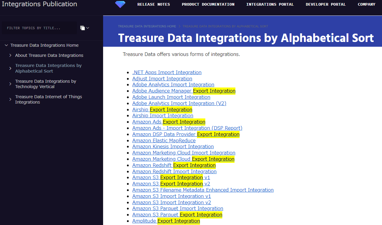The width and height of the screenshot is (382, 225).
Task: Expand About Treasure Data Integrations
Action: pyautogui.click(x=10, y=55)
